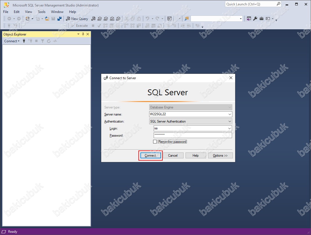This screenshot has width=311, height=235.
Task: Click the MDX query icon
Action: pos(100,19)
